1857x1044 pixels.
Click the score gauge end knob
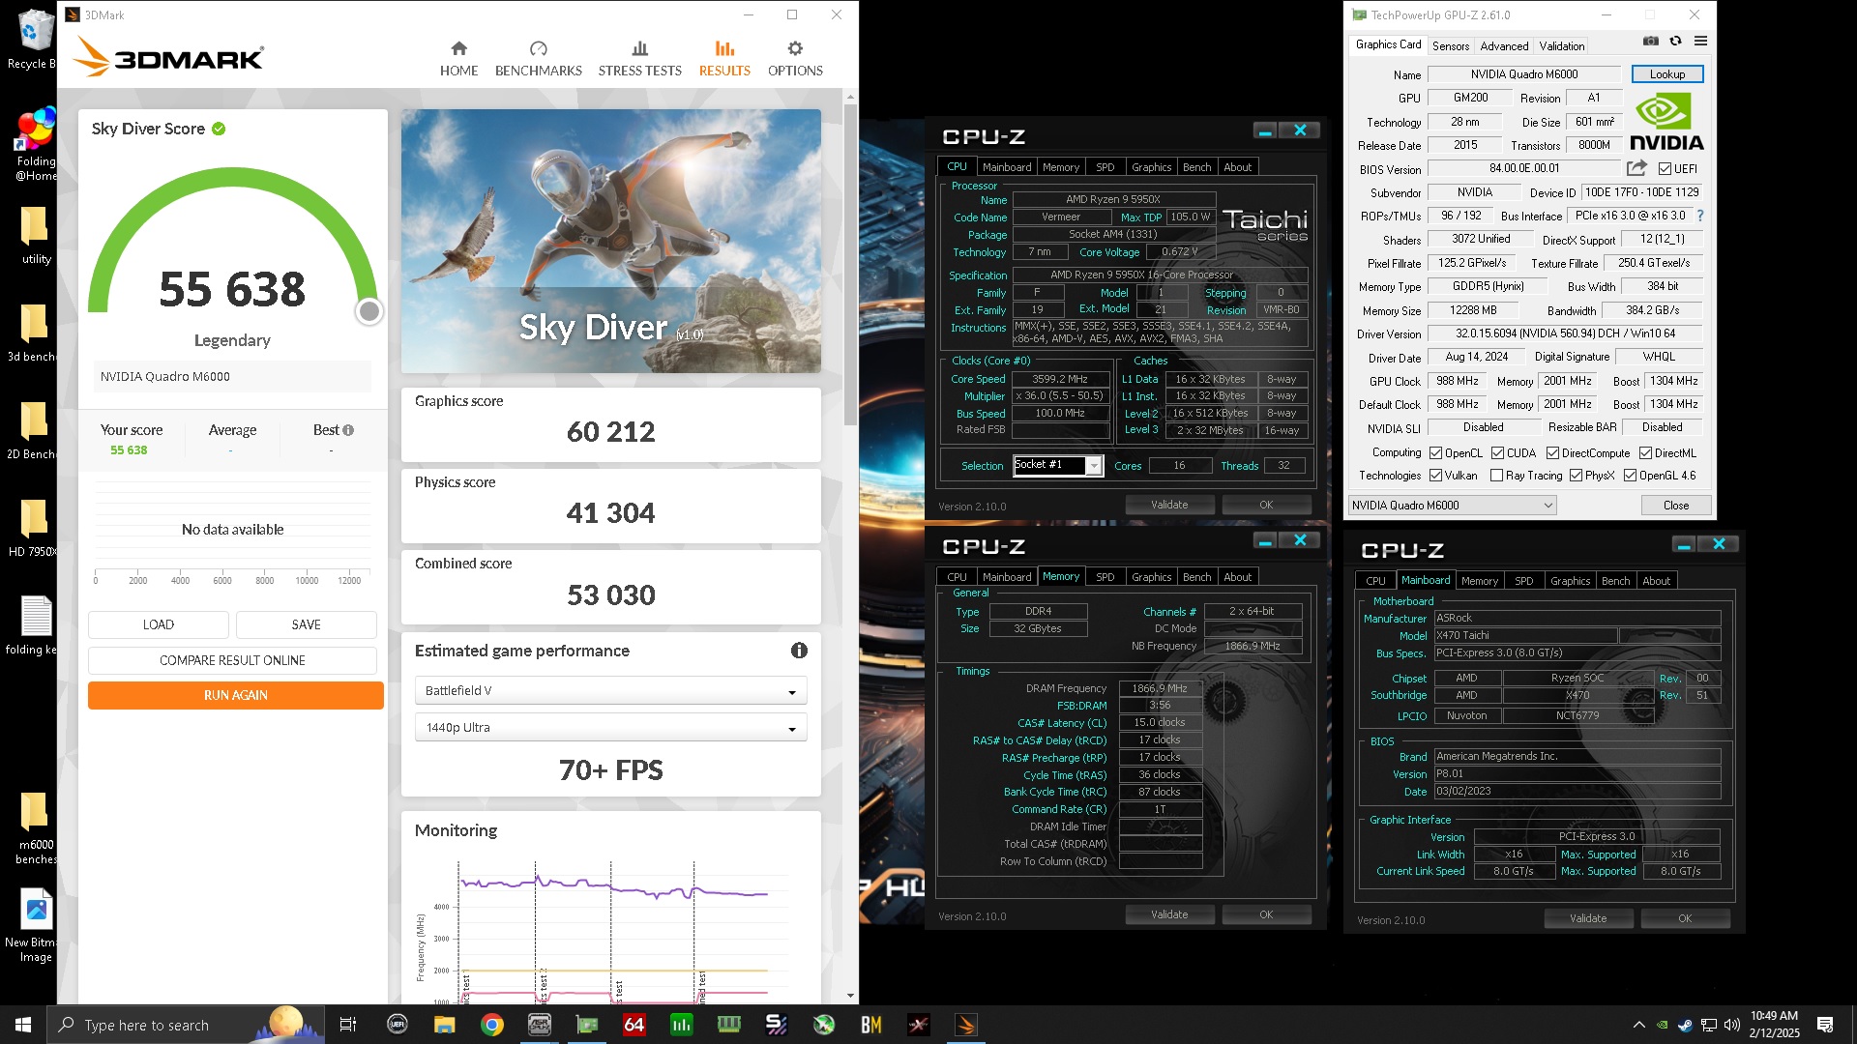[368, 311]
